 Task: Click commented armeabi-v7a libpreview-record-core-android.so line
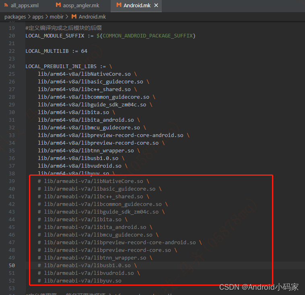click(120, 242)
